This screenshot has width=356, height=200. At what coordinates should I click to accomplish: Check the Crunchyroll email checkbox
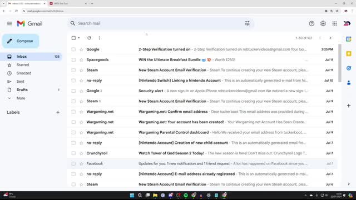coord(73,153)
